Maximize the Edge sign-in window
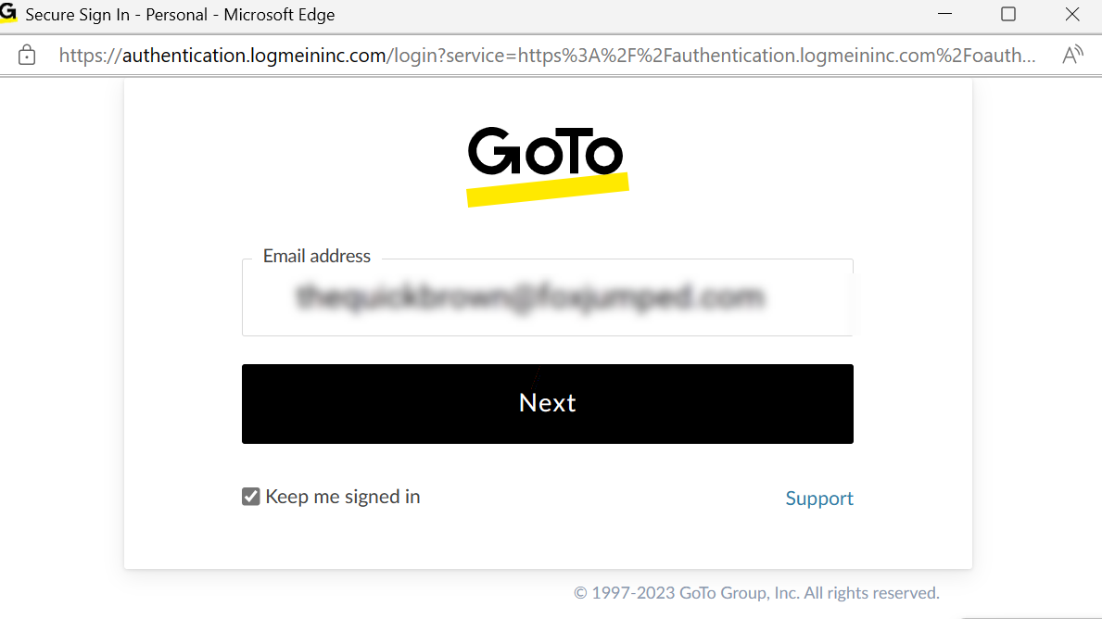The width and height of the screenshot is (1102, 619). [1007, 14]
